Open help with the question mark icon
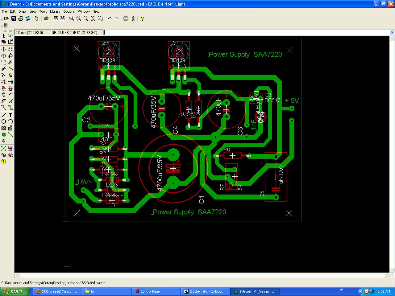The height and width of the screenshot is (296, 395). [142, 18]
